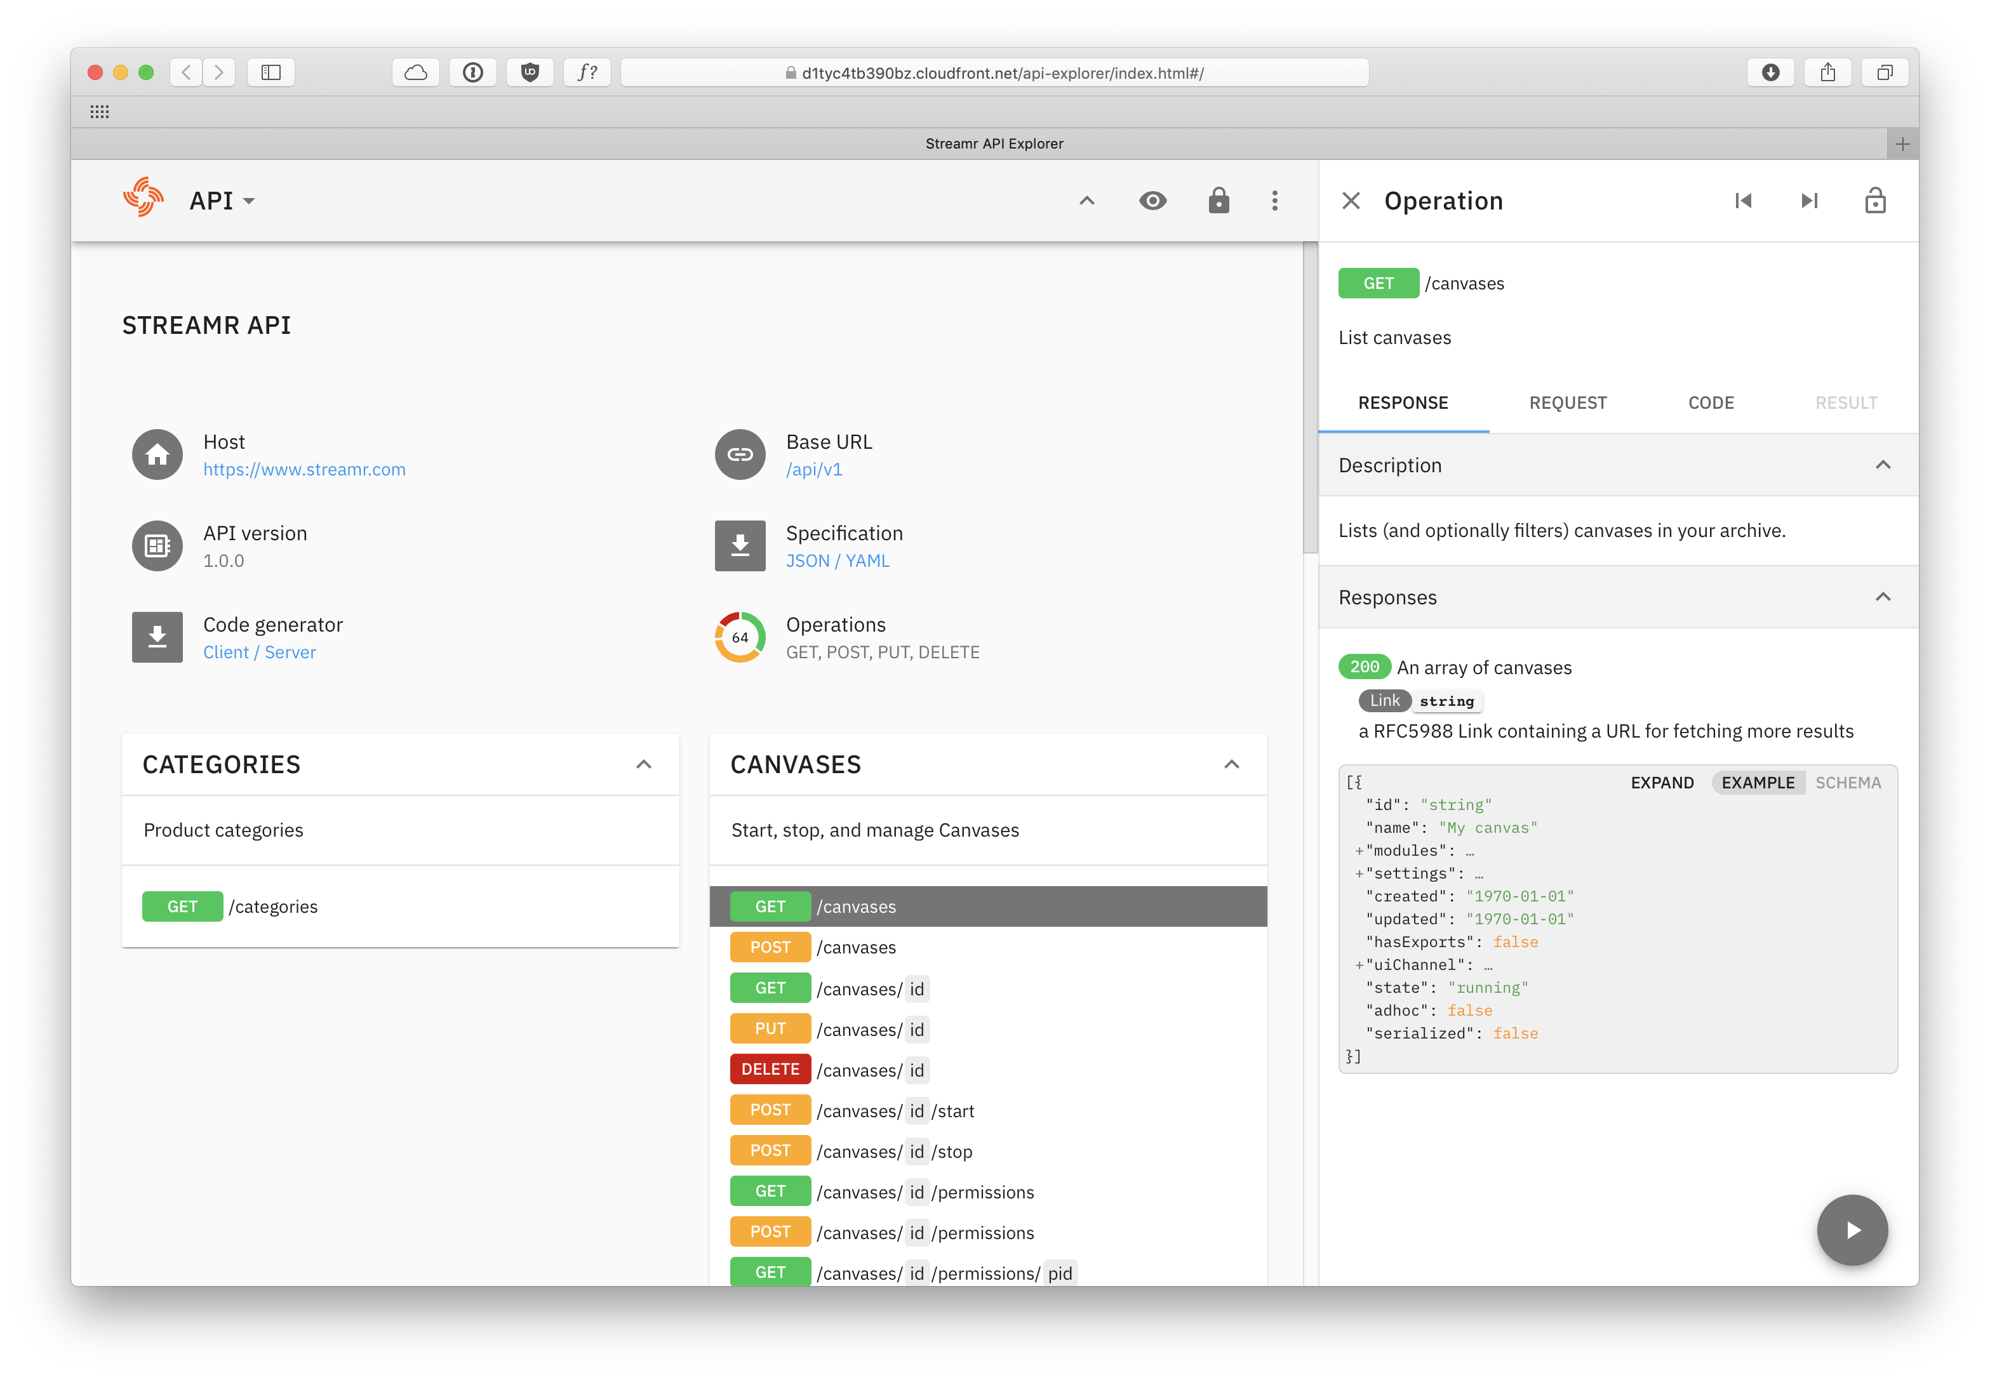Open the three-dot more options menu

1274,201
